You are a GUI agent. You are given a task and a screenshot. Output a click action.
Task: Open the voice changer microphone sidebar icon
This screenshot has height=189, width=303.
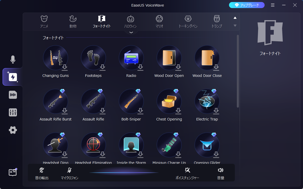[13, 59]
